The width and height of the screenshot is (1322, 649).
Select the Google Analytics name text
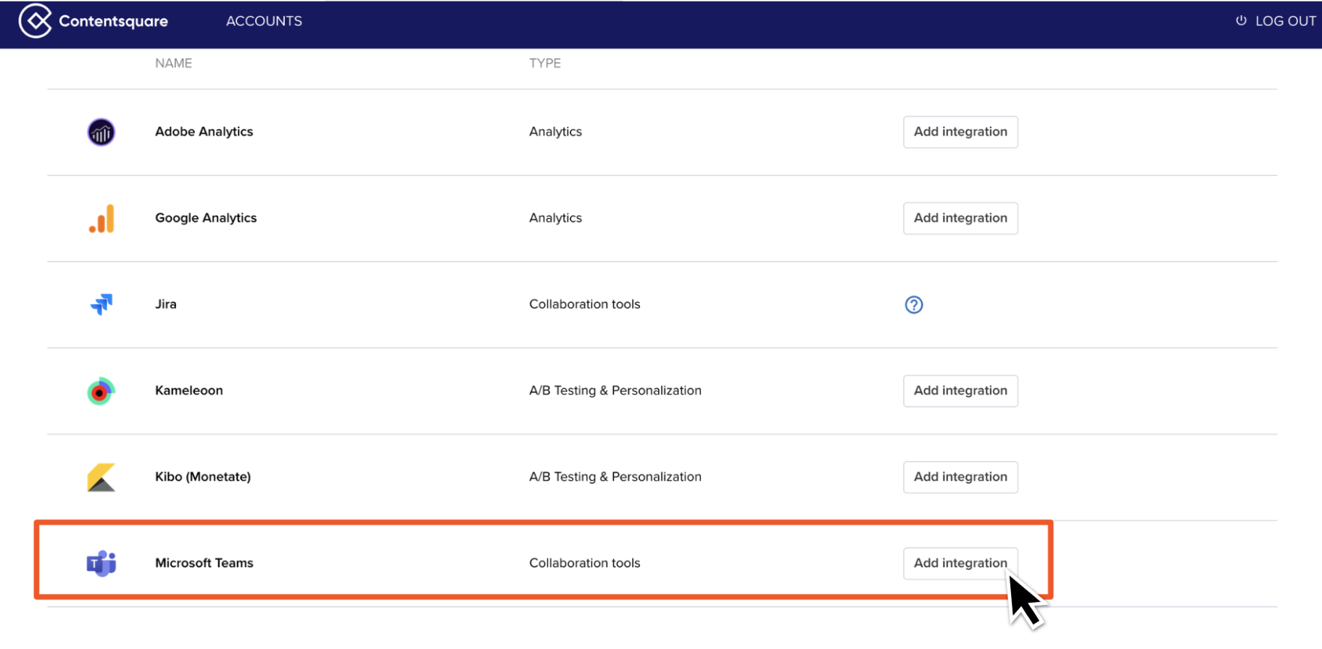tap(206, 218)
